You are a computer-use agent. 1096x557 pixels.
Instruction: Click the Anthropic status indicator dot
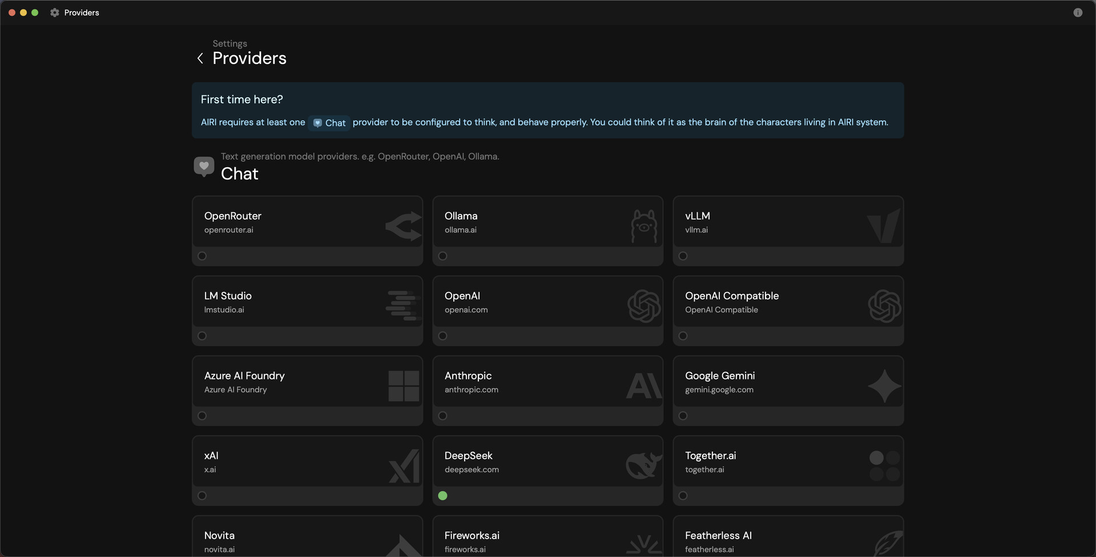[x=442, y=416]
